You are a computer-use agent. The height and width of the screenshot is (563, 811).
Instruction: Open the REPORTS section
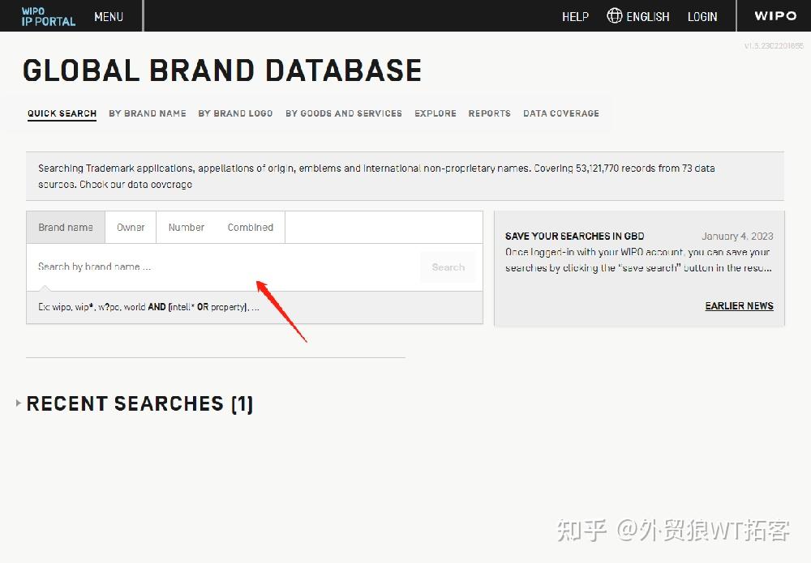tap(489, 113)
